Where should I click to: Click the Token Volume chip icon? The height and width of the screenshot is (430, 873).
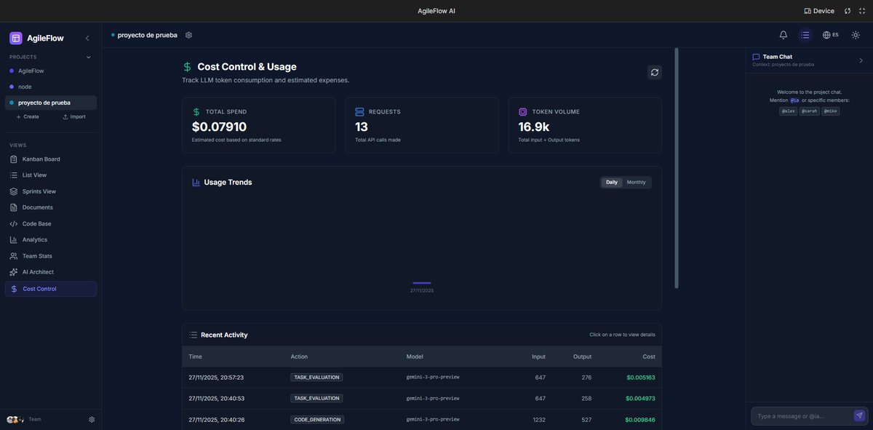point(523,112)
